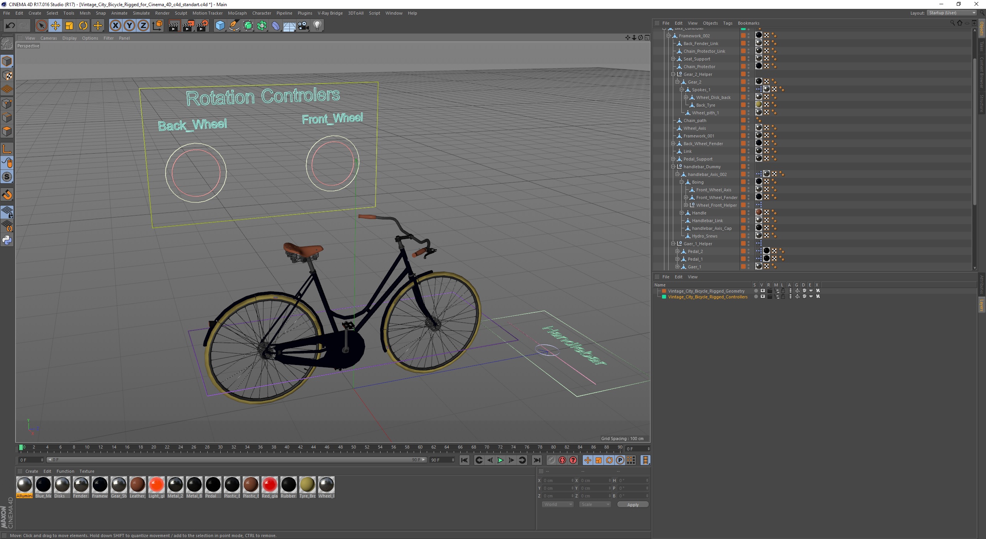Toggle Position keyframe recording
This screenshot has height=539, width=986.
pyautogui.click(x=588, y=460)
